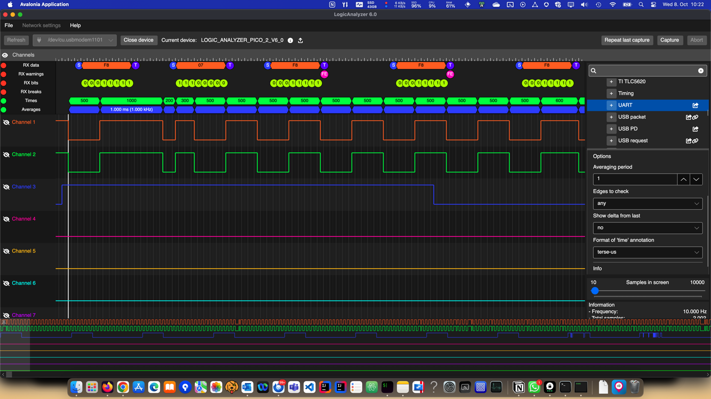Click the Capture button
711x399 pixels.
pyautogui.click(x=669, y=40)
